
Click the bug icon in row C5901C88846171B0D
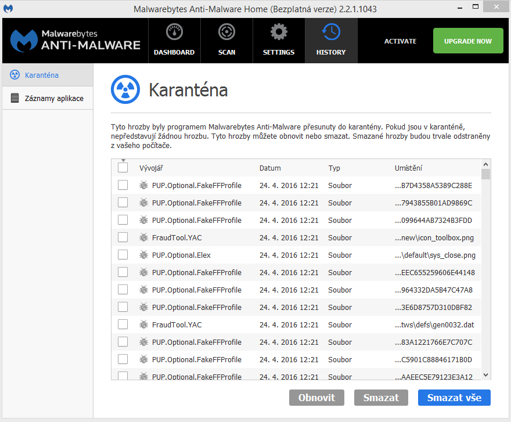[x=144, y=359]
